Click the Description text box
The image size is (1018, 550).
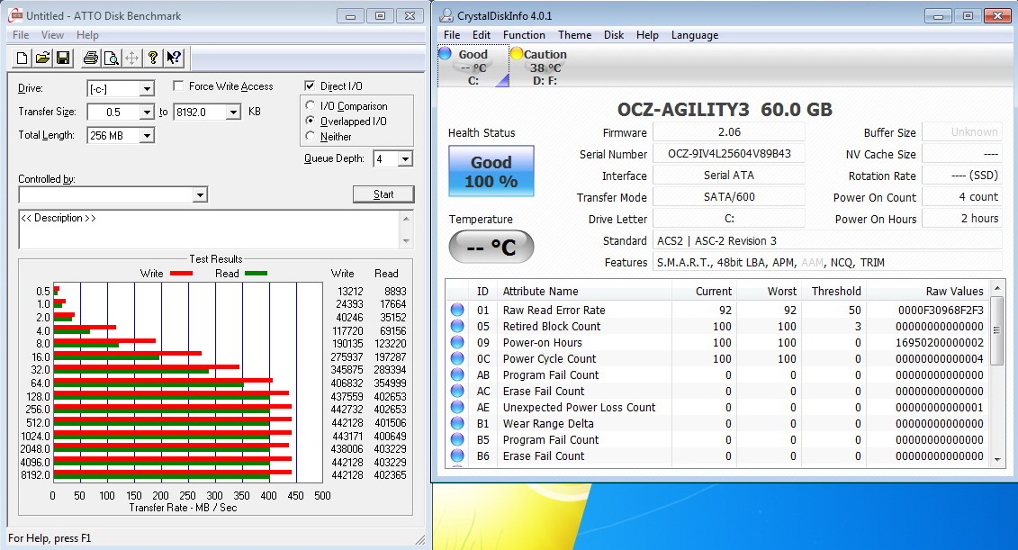click(209, 230)
